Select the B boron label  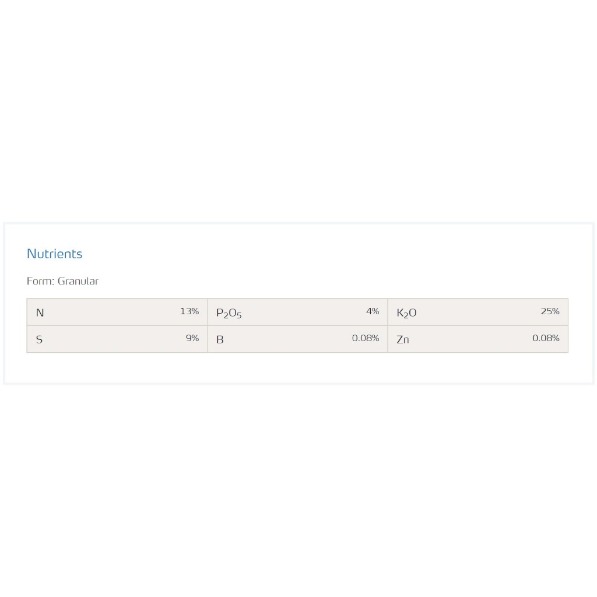click(x=220, y=339)
